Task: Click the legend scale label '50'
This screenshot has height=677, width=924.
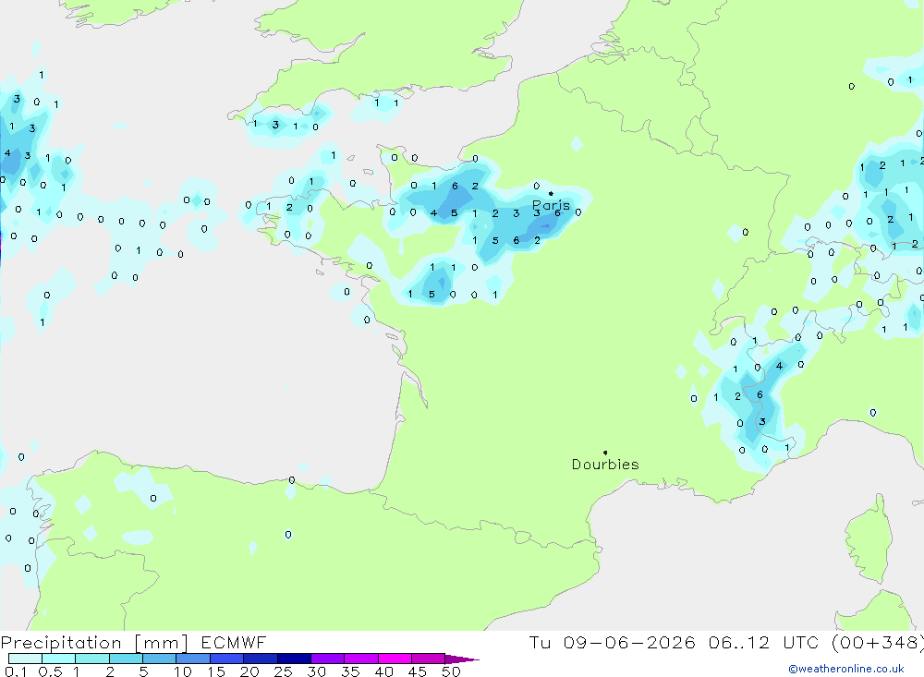Action: point(451,671)
